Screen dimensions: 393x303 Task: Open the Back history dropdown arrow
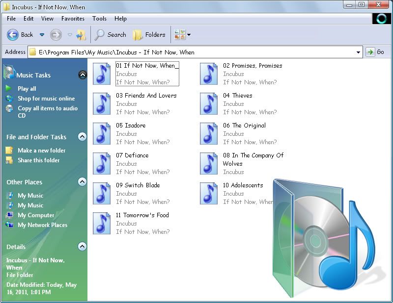42,35
